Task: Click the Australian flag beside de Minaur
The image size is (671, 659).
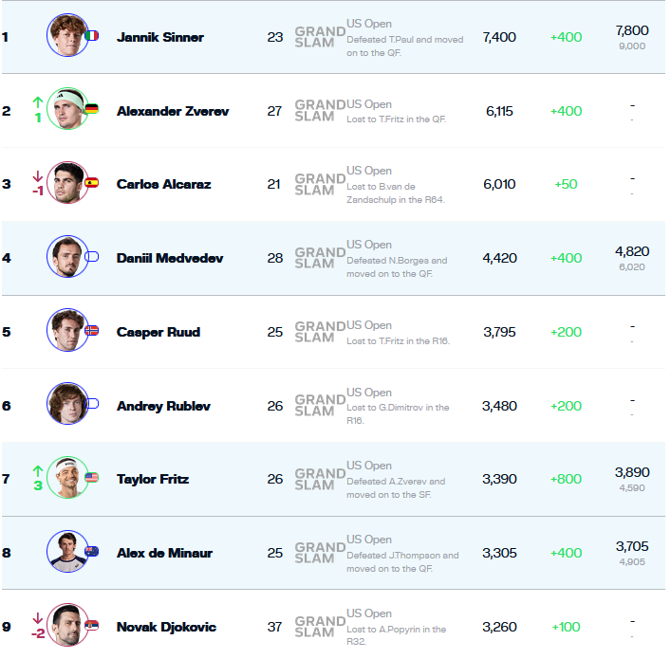Action: (x=91, y=551)
